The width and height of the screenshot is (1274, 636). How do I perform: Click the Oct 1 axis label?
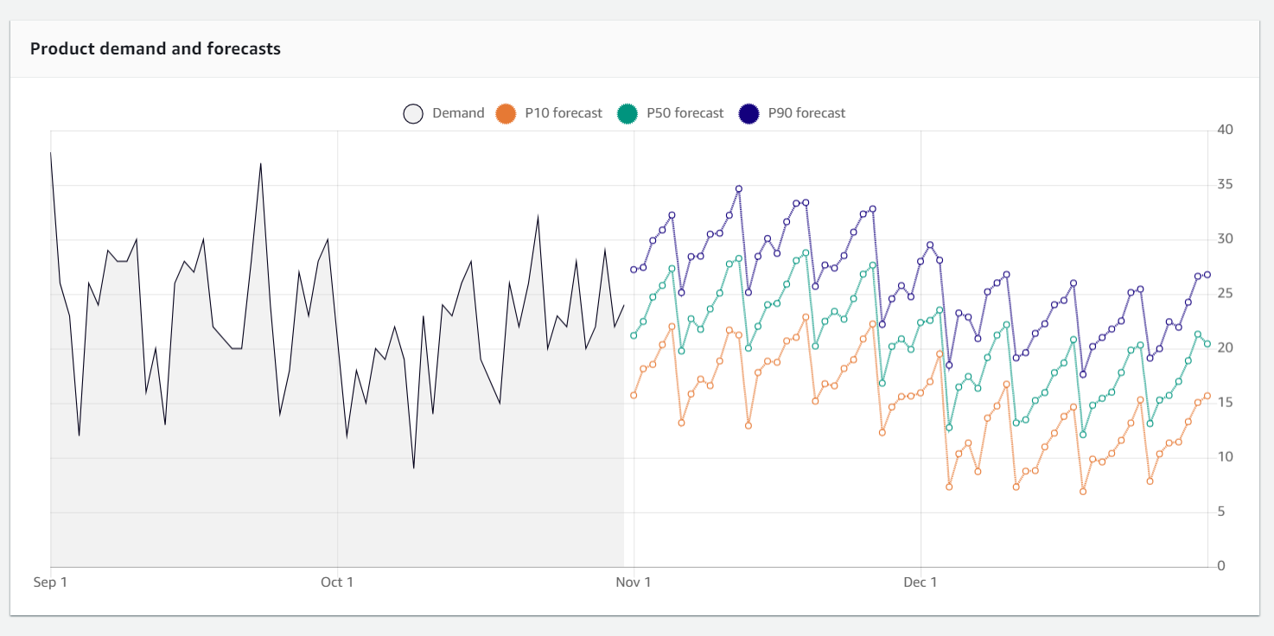(337, 582)
